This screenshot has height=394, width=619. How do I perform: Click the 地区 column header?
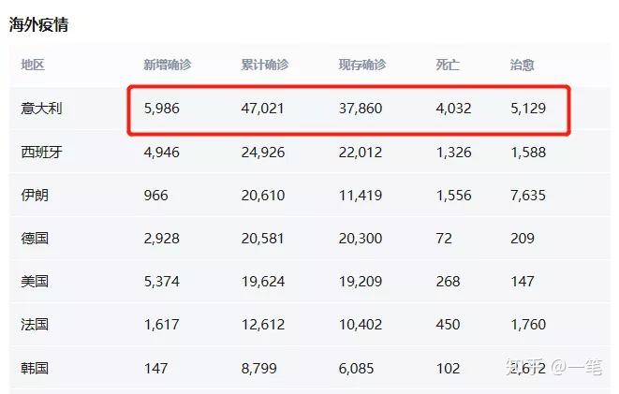(x=33, y=65)
